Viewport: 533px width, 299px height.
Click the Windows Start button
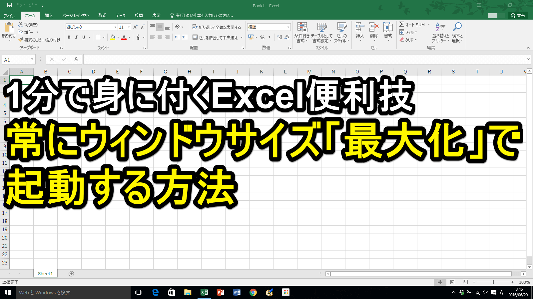8,292
